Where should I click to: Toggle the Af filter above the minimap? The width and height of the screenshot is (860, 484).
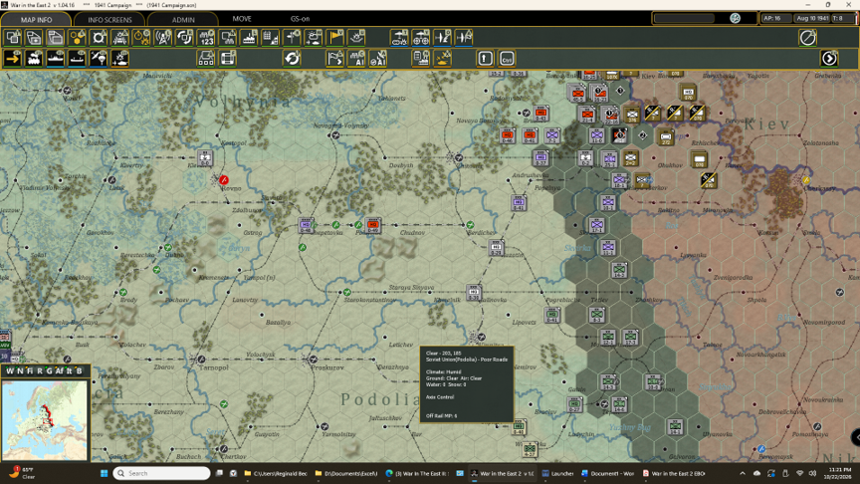point(60,370)
